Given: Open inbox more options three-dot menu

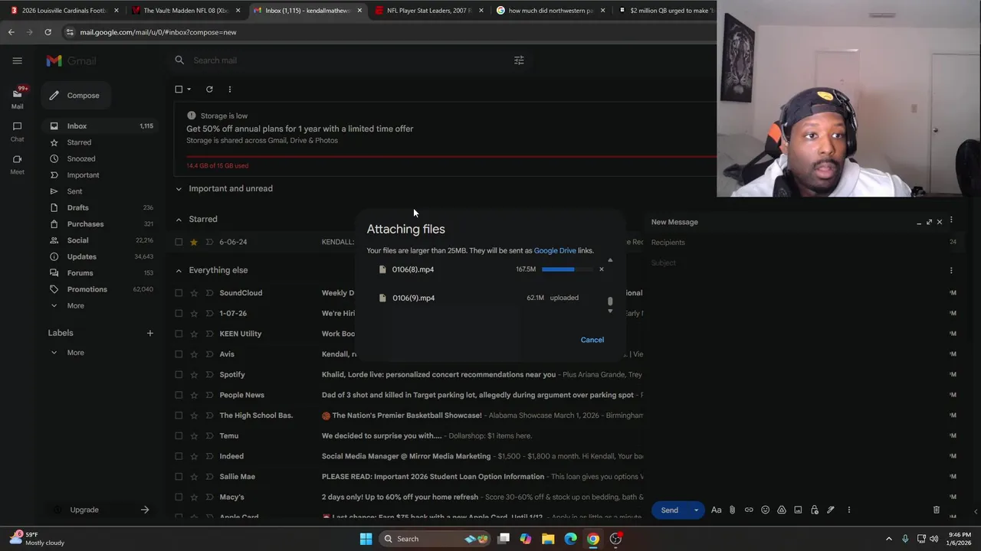Looking at the screenshot, I should 229,90.
